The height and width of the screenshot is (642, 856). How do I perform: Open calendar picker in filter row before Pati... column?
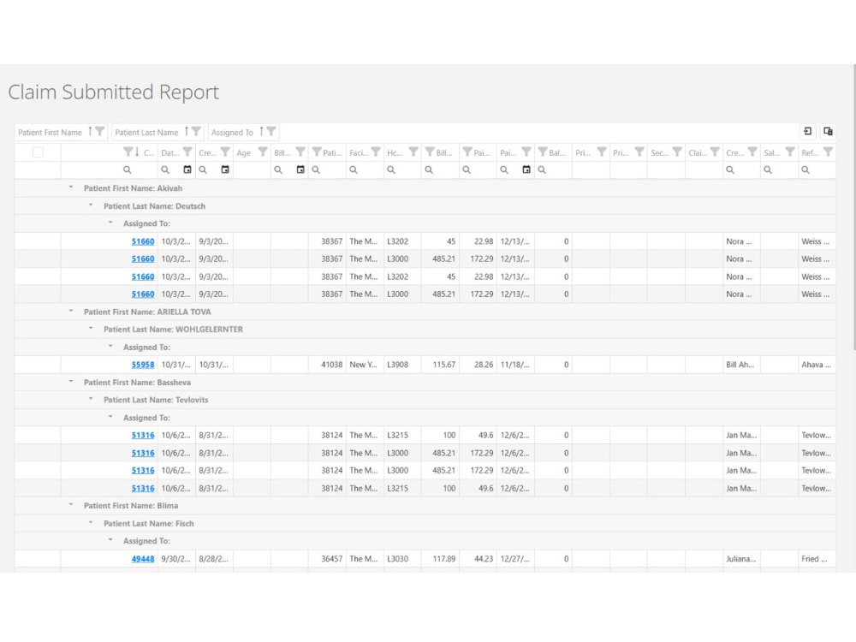[300, 169]
